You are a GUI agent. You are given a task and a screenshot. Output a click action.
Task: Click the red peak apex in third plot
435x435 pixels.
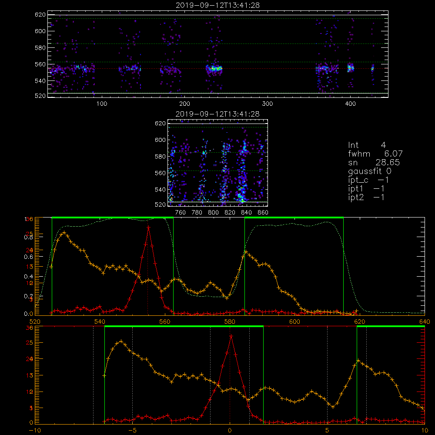148,227
